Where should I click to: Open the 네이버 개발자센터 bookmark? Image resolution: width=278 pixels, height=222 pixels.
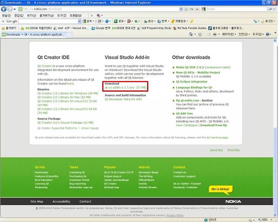39,28
